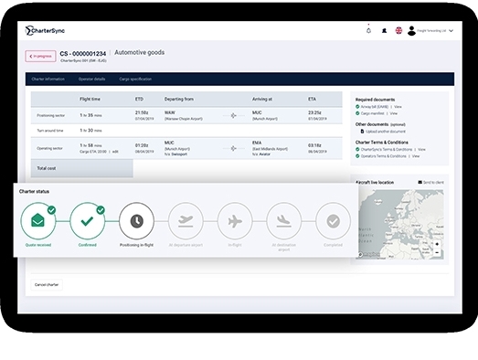View the Cargo manifest document
The width and height of the screenshot is (478, 360).
point(394,113)
